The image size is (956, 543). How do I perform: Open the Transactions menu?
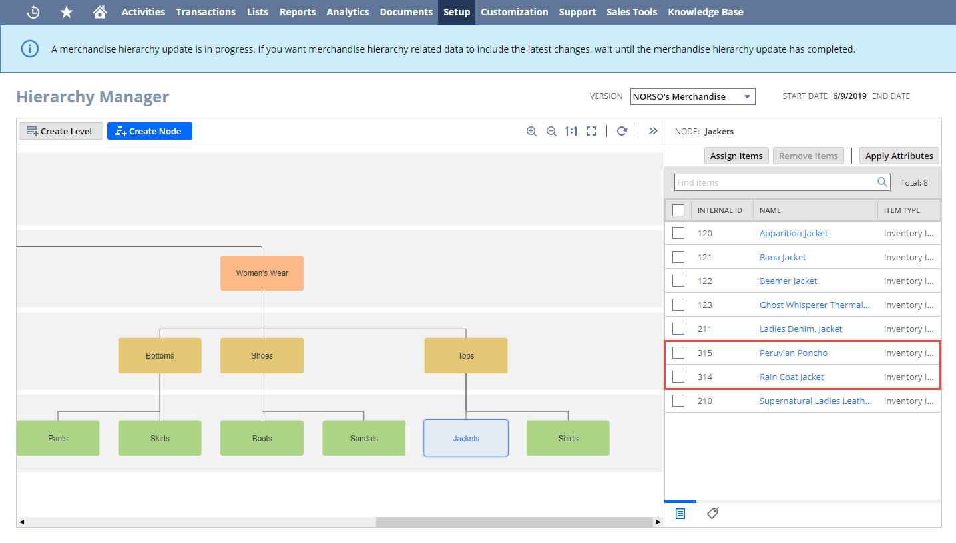click(206, 12)
